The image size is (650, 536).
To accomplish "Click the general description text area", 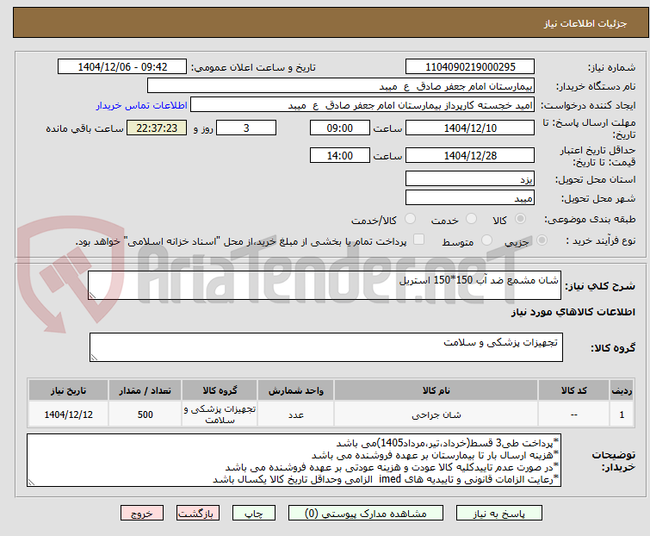I will point(325,285).
